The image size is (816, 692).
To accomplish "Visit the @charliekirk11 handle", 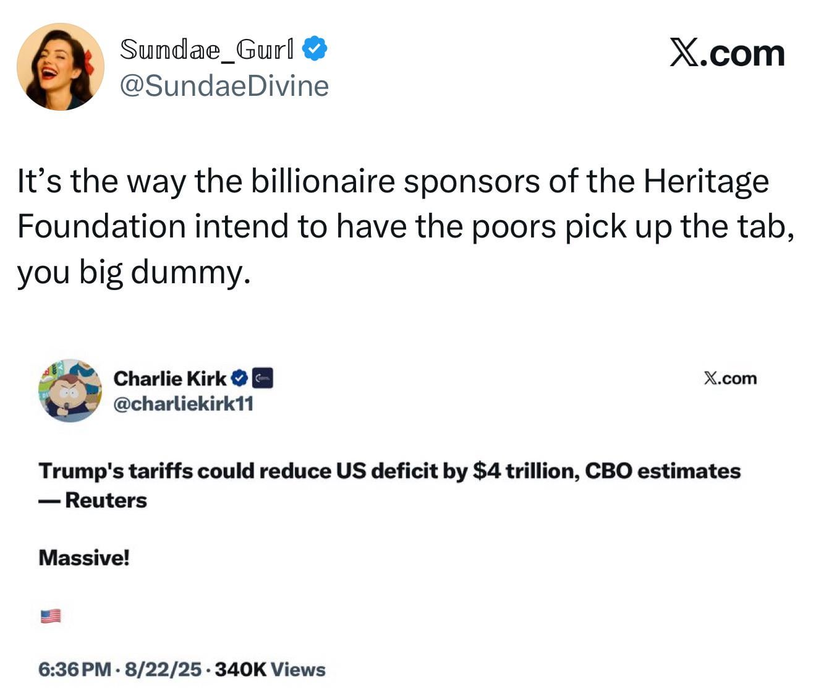I will tap(184, 404).
